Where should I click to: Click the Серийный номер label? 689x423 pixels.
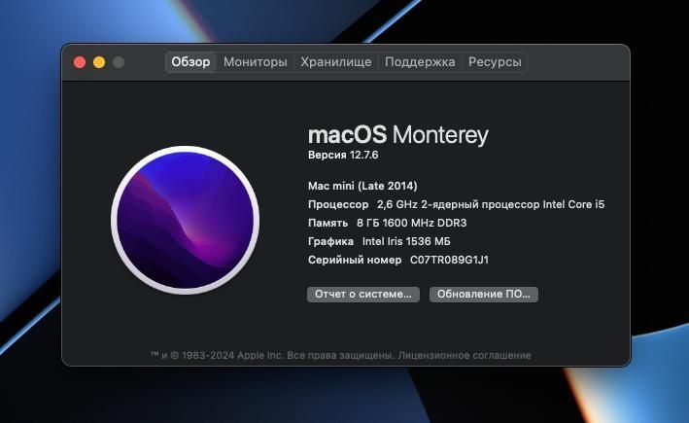tap(355, 260)
